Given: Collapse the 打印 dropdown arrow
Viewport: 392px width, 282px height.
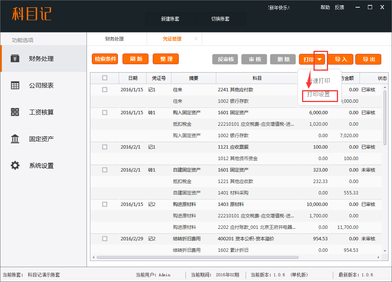Looking at the screenshot, I should pos(320,59).
